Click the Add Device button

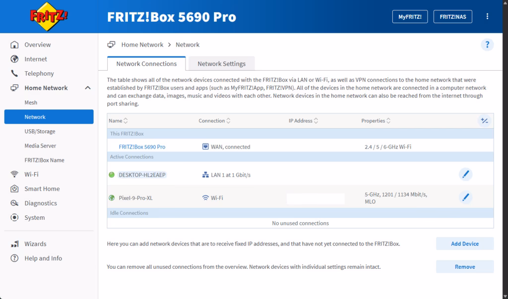pyautogui.click(x=464, y=244)
